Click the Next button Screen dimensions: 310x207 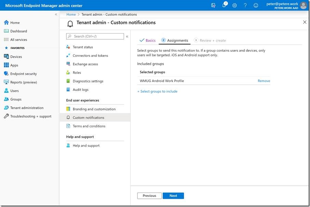coord(173,196)
